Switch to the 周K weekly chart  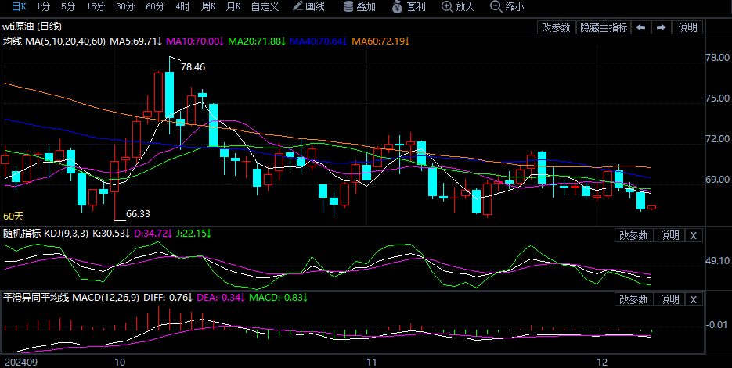[x=207, y=7]
